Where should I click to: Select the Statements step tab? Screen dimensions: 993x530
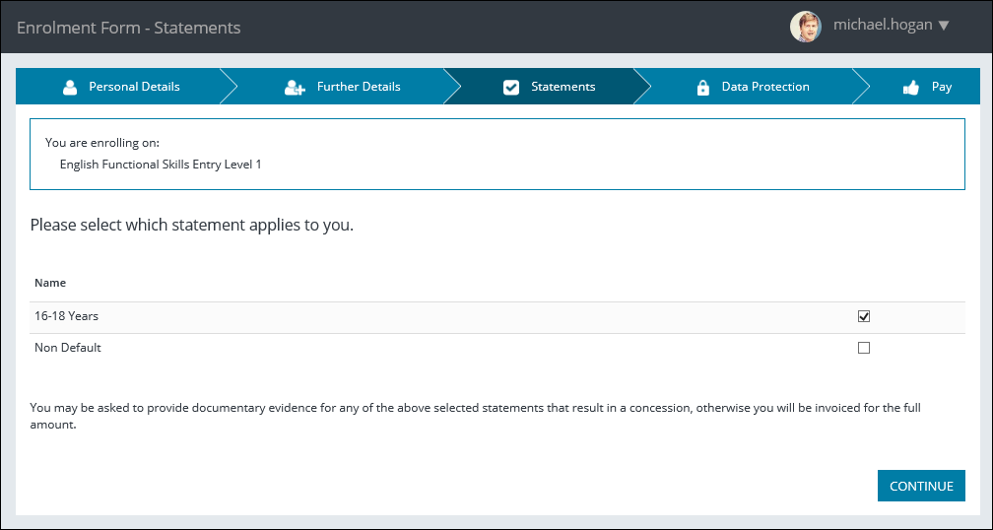click(x=548, y=87)
